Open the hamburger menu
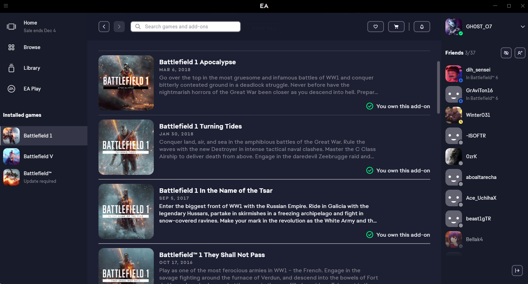 click(x=6, y=6)
